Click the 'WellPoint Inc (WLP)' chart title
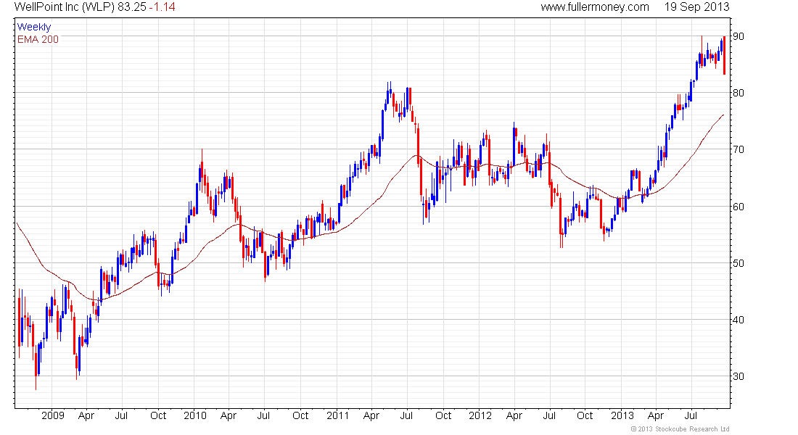The image size is (798, 435). (64, 7)
